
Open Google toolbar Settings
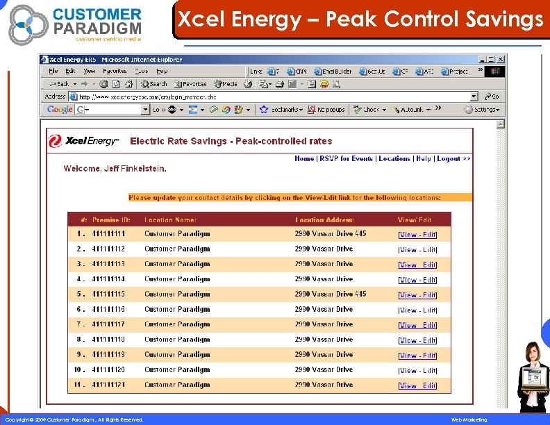[x=482, y=110]
